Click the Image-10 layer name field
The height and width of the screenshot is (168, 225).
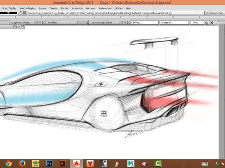pyautogui.click(x=174, y=22)
